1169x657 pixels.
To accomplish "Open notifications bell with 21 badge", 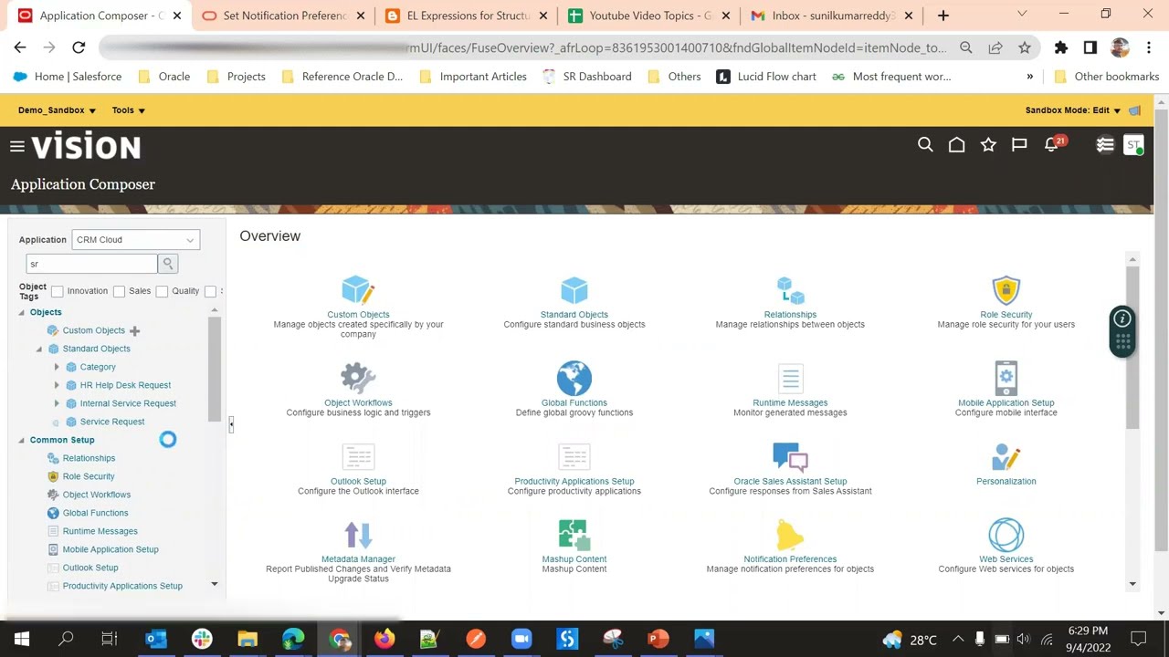I will click(1054, 144).
